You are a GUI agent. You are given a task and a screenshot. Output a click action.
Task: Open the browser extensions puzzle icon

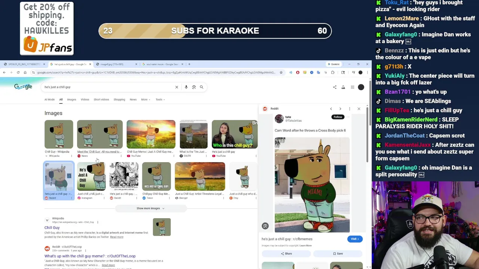[x=333, y=72]
